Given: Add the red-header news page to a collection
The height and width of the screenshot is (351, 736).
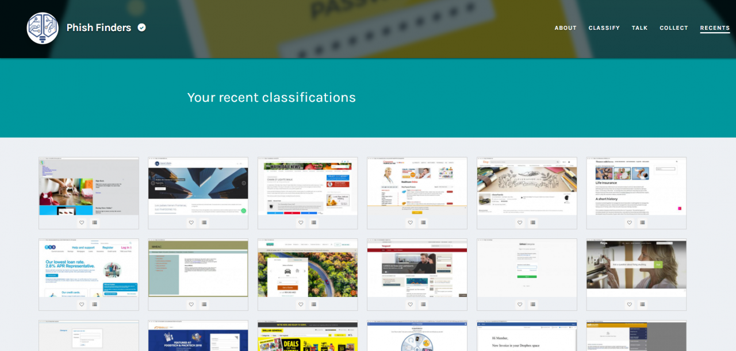Looking at the screenshot, I should [423, 304].
